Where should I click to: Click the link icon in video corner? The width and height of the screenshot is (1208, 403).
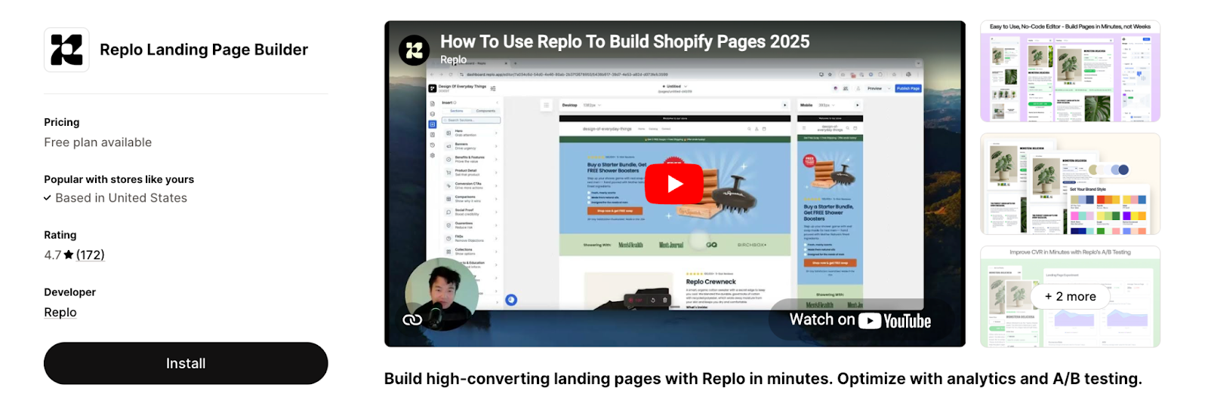[412, 320]
